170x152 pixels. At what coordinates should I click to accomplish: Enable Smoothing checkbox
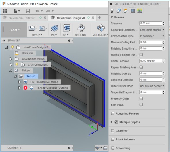(113, 148)
